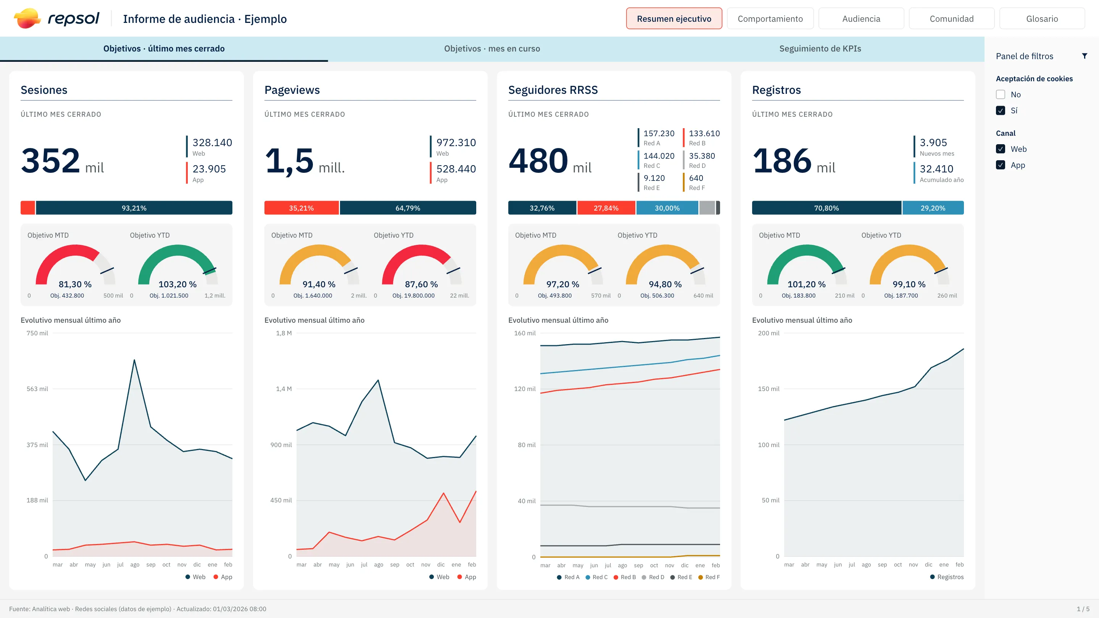Click the 29,20% Registros bar segment
Image resolution: width=1099 pixels, height=618 pixels.
point(933,208)
